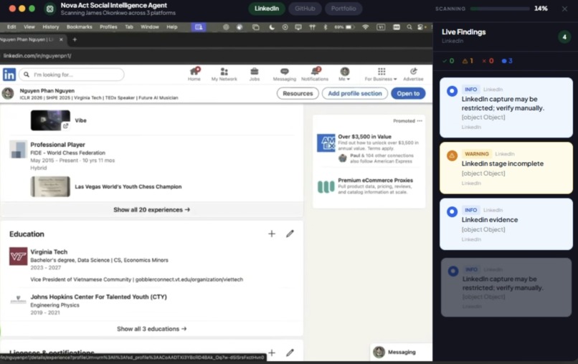578x364 pixels.
Task: Click the pencil edit icon in Education
Action: click(x=290, y=234)
